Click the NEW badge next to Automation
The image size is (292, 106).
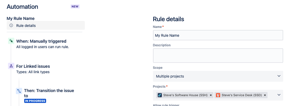(75, 6)
